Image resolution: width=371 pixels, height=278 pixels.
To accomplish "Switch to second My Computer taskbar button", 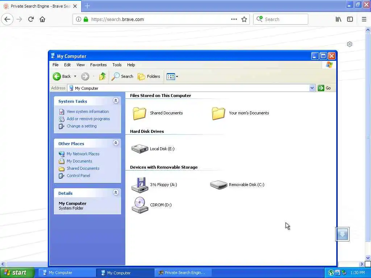I will pos(125,273).
